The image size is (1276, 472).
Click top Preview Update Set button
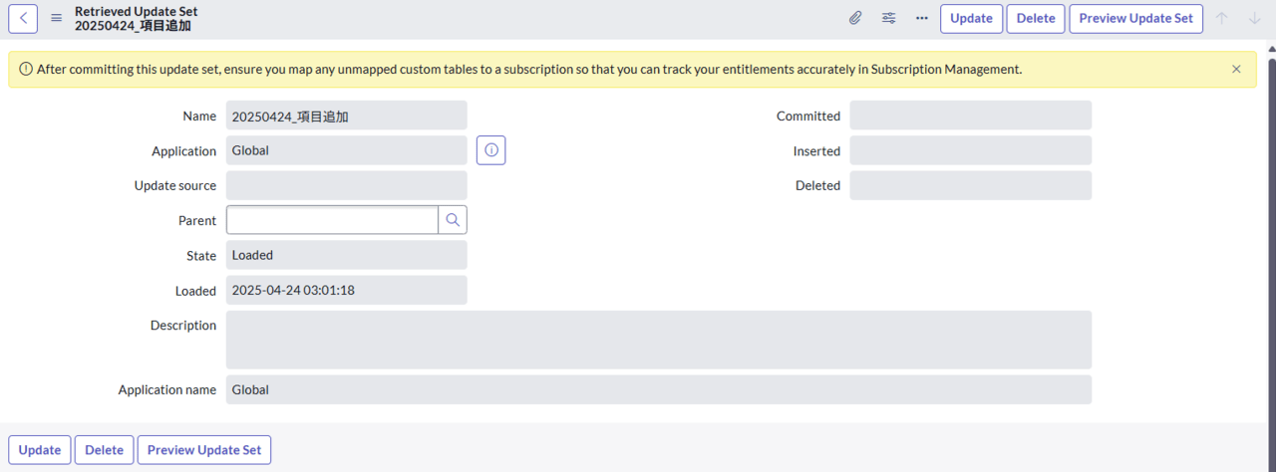[1135, 18]
